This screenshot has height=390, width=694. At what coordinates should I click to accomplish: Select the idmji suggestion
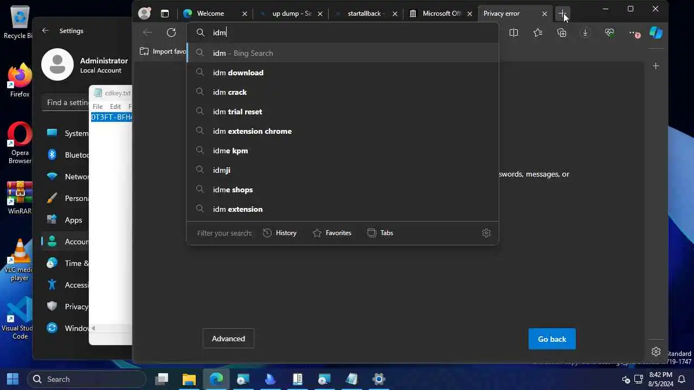[x=343, y=170]
